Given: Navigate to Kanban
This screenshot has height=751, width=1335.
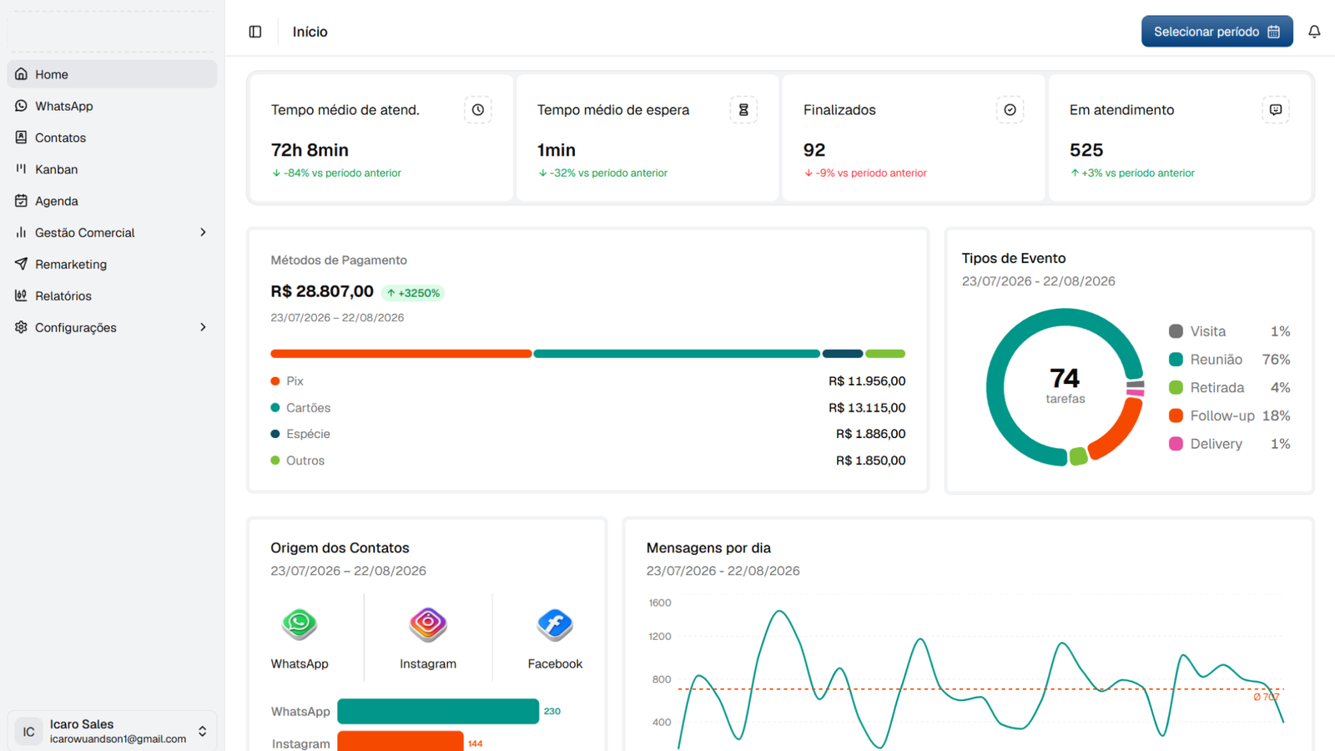Looking at the screenshot, I should 112,169.
